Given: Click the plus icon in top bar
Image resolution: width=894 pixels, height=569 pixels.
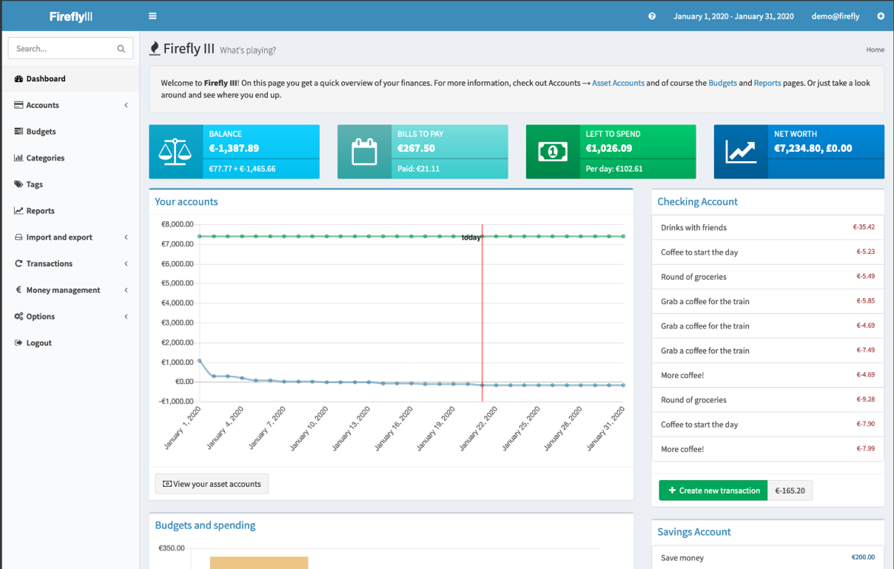Looking at the screenshot, I should 881,16.
